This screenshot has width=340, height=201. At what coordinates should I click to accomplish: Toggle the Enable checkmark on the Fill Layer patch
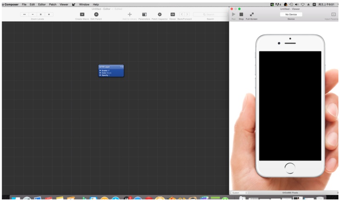109,70
